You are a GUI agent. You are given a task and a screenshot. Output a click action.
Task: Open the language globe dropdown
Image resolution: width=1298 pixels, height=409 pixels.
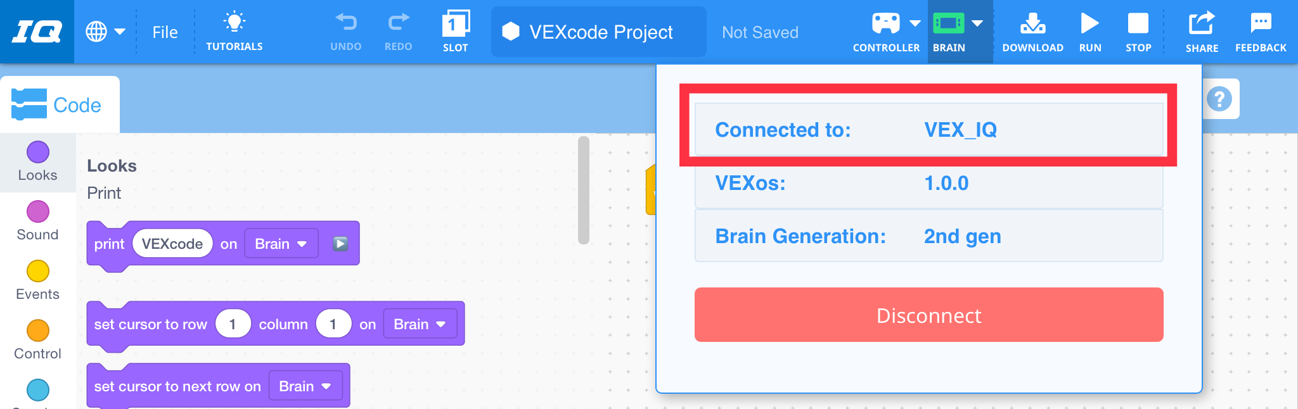tap(106, 32)
